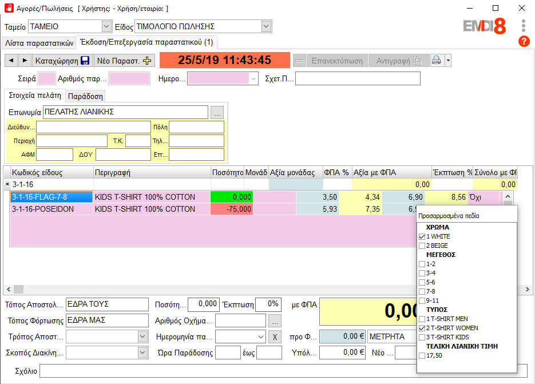This screenshot has height=384, width=535.
Task: Click the Περιγραφή column header
Action: (x=152, y=173)
